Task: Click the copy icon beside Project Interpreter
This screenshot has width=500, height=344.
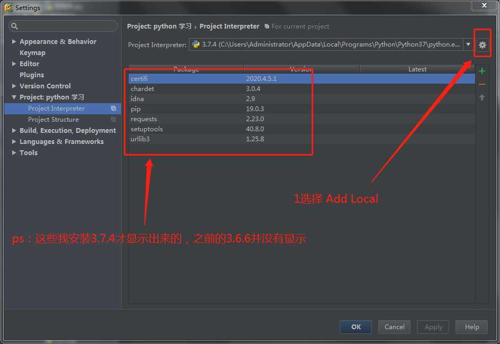Action: tap(113, 108)
